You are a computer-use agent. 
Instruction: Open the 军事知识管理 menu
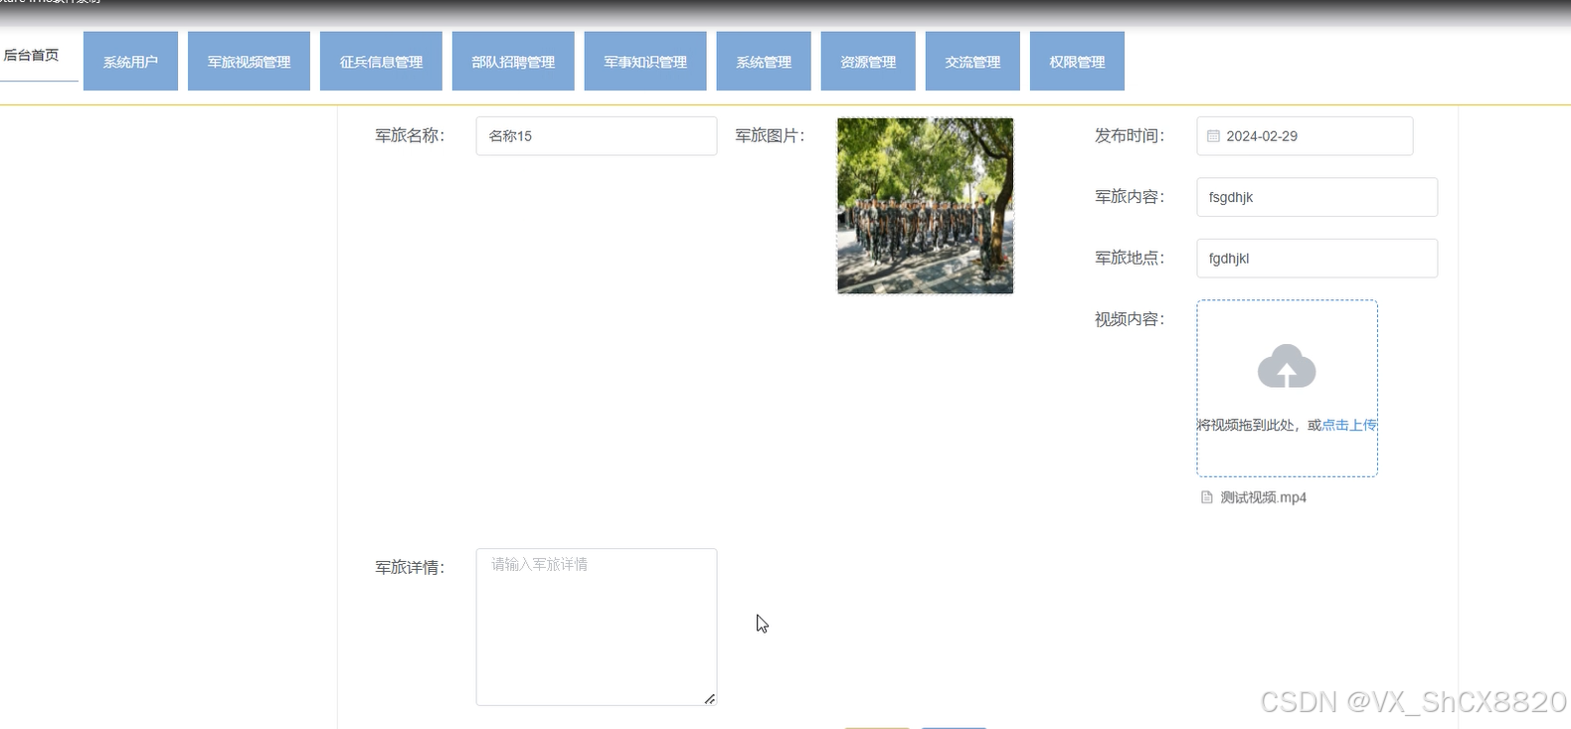point(645,62)
